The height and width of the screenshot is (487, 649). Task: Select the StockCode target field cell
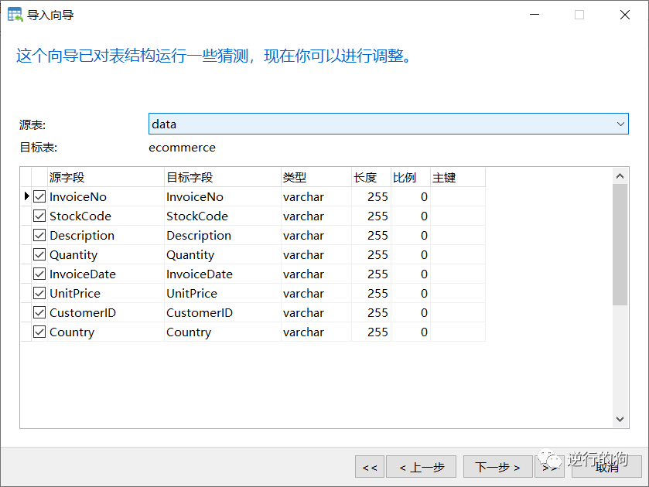click(x=223, y=216)
